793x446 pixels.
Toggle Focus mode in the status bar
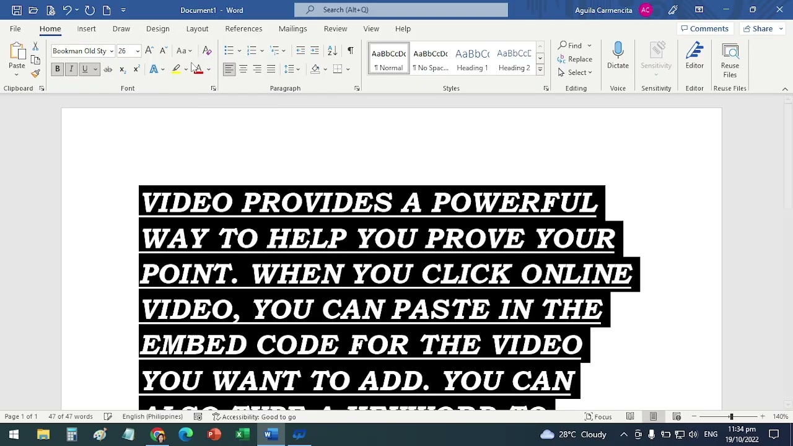point(598,417)
